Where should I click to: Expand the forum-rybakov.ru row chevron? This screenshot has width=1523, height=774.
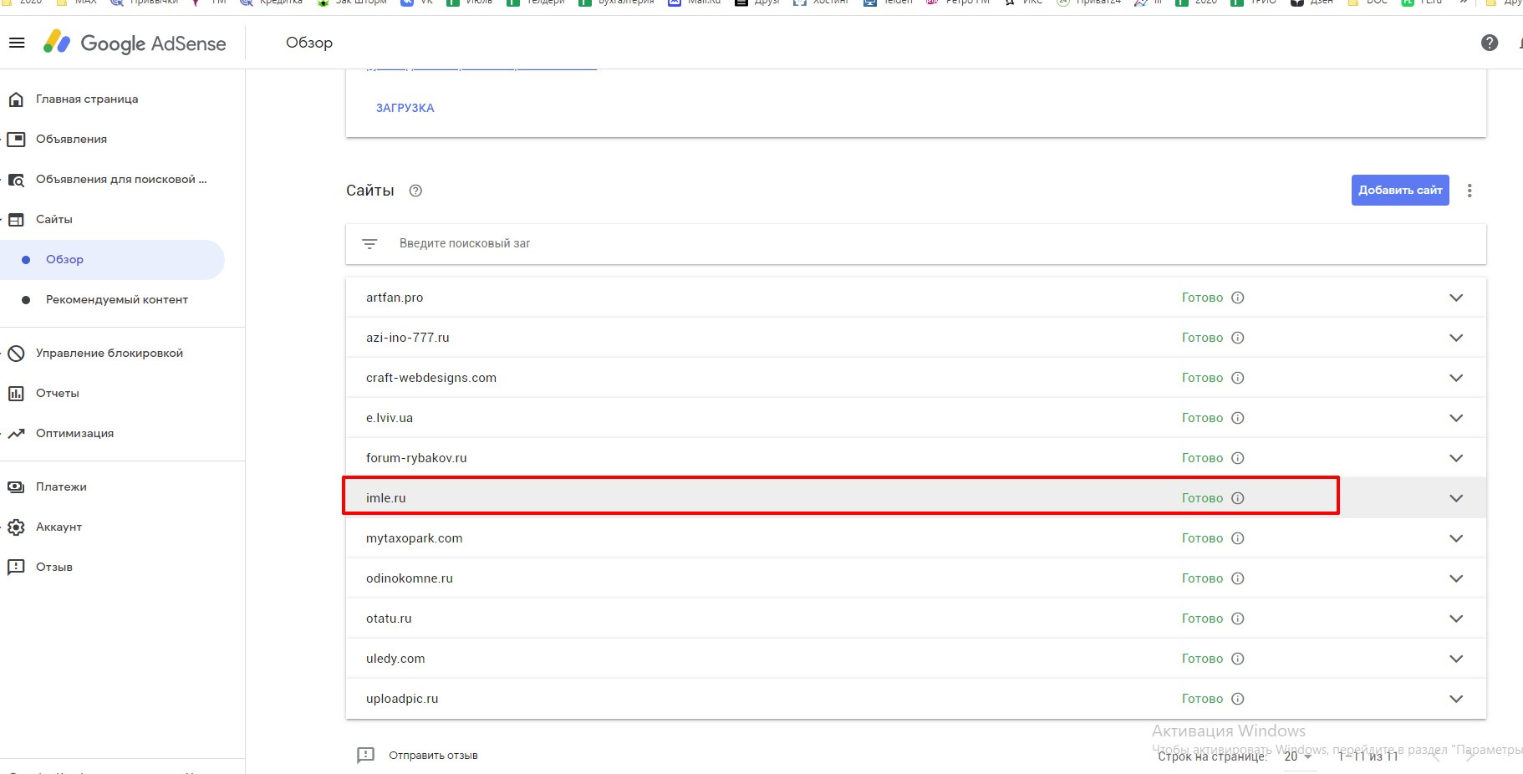point(1456,458)
